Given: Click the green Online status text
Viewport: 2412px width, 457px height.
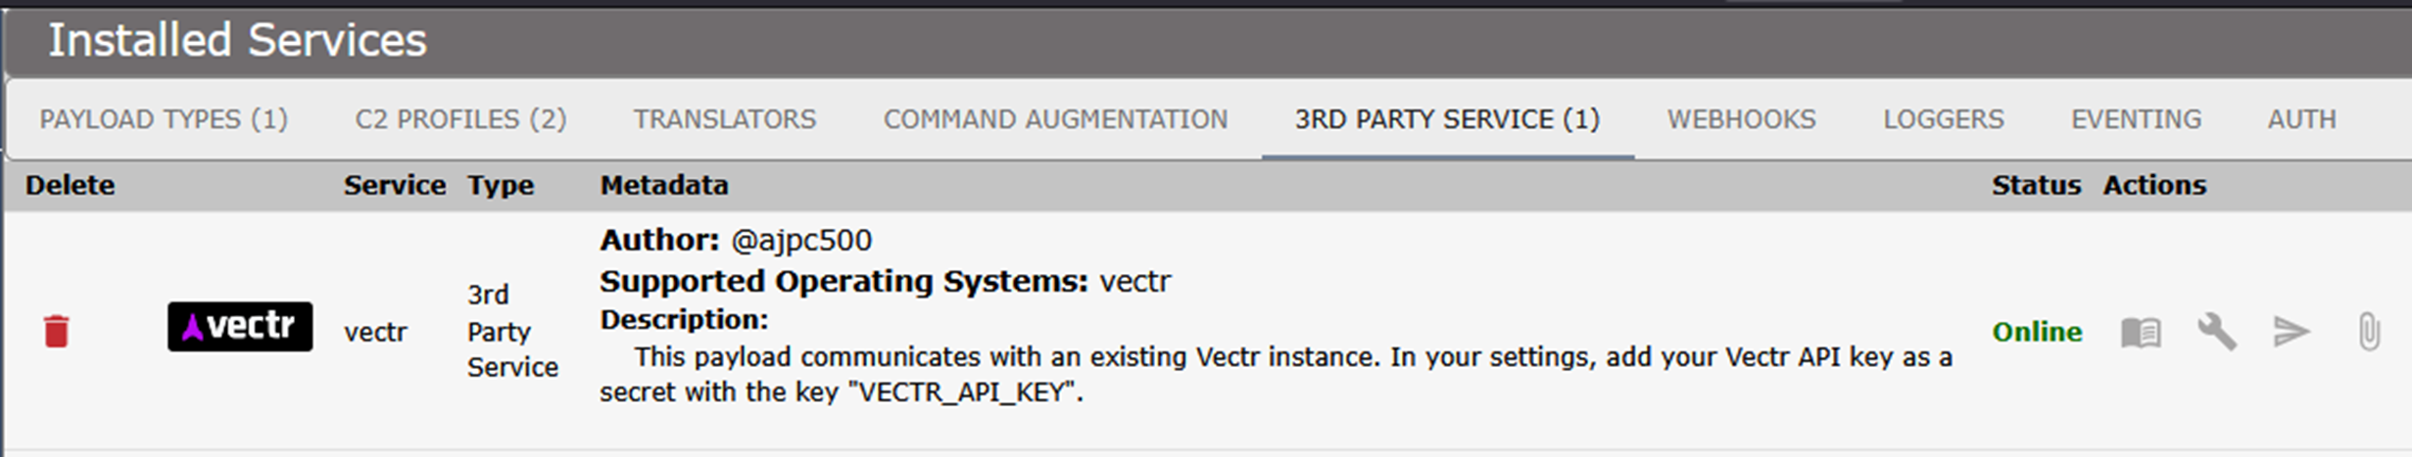Looking at the screenshot, I should (x=2037, y=333).
